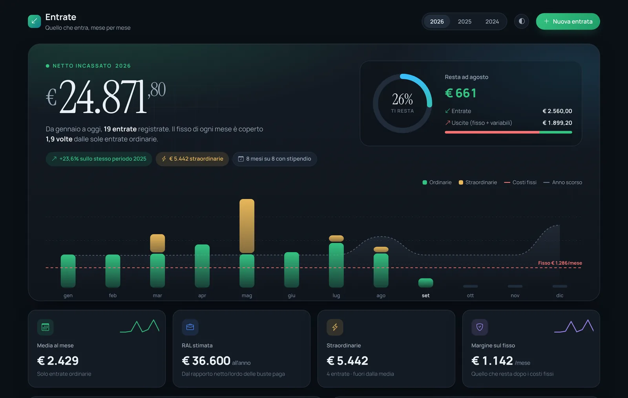
Task: Click the Resta ad agosto label
Action: [x=467, y=77]
